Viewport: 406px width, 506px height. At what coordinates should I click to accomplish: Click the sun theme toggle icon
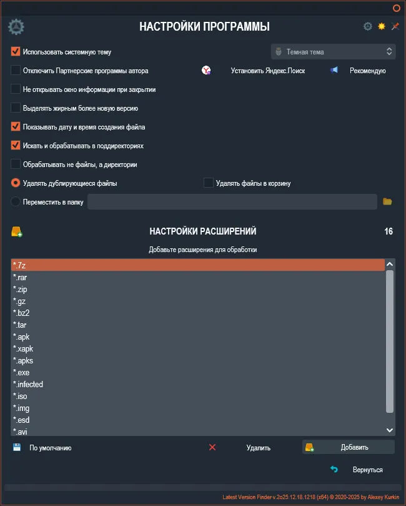(x=381, y=26)
